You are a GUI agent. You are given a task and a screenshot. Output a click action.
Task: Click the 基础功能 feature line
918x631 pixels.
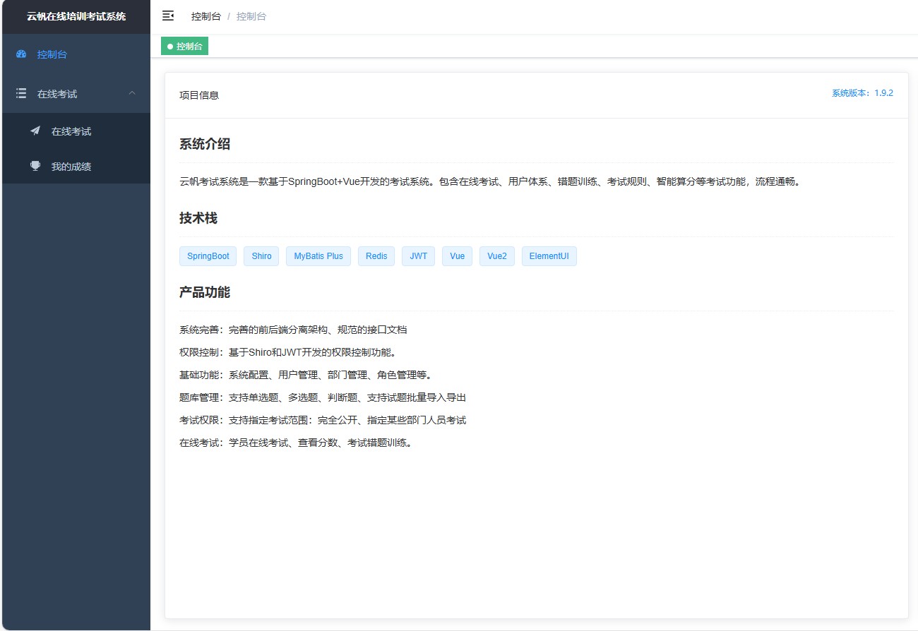pos(305,375)
